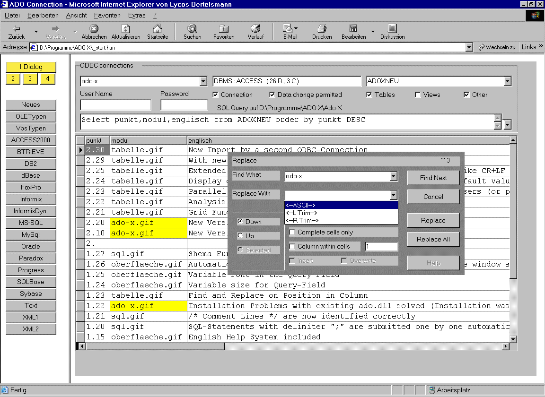Click the Aktualisieren refresh icon
Viewport: 545px width, 397px height.
pyautogui.click(x=125, y=28)
